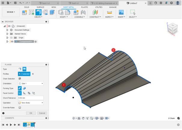Open the extensions icon
This screenshot has width=182, height=130.
click(156, 3)
